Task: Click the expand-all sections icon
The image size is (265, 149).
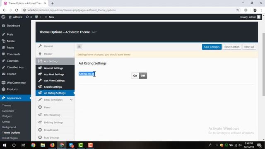Action: coord(79,47)
